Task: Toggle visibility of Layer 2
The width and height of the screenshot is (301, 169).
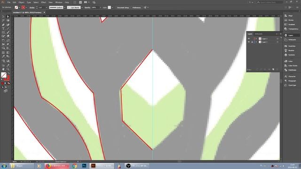Action: click(x=249, y=38)
